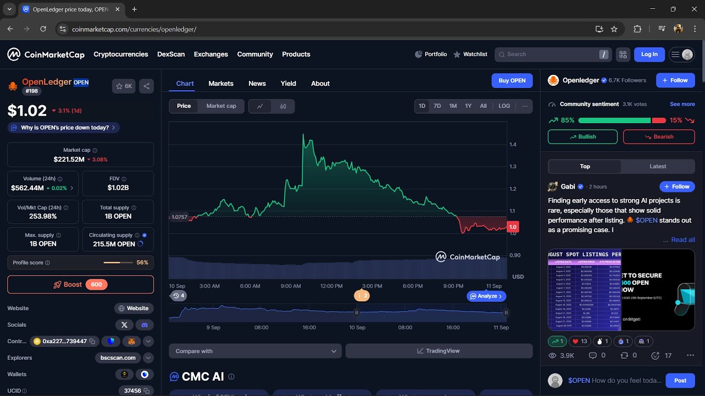Set chart range to 1D
705x396 pixels.
click(x=422, y=106)
